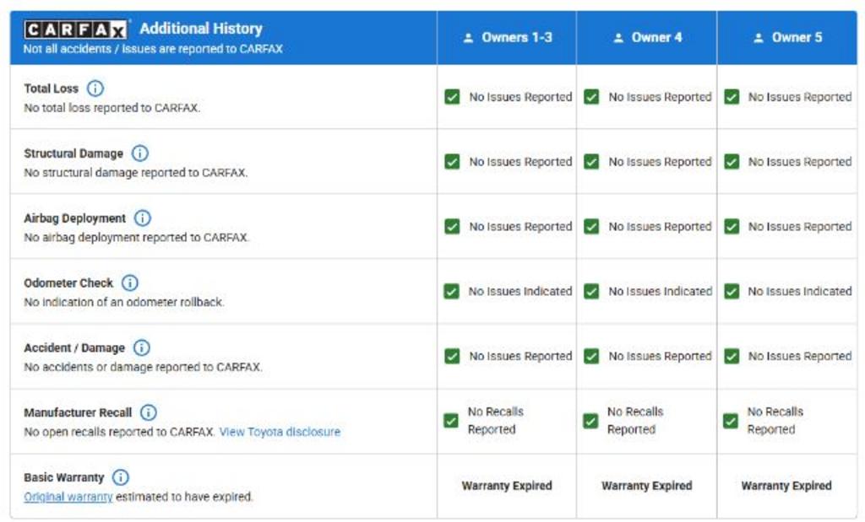Click Accident / Damage green check for Owner 5

pos(732,356)
